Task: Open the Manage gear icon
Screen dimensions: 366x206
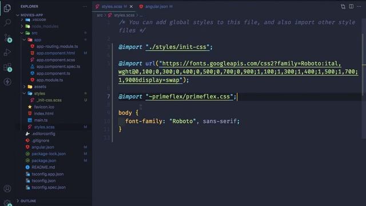Action: 7,202
